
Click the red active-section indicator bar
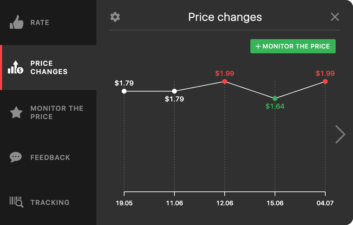(1, 67)
